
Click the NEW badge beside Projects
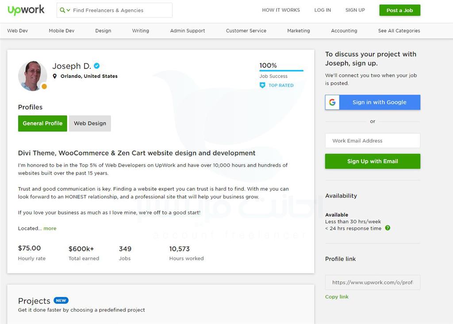point(61,301)
